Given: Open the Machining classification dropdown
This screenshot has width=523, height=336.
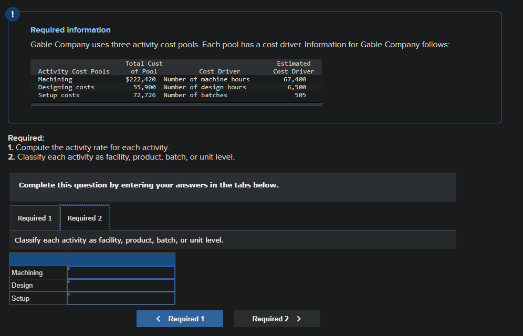Looking at the screenshot, I should pos(121,273).
